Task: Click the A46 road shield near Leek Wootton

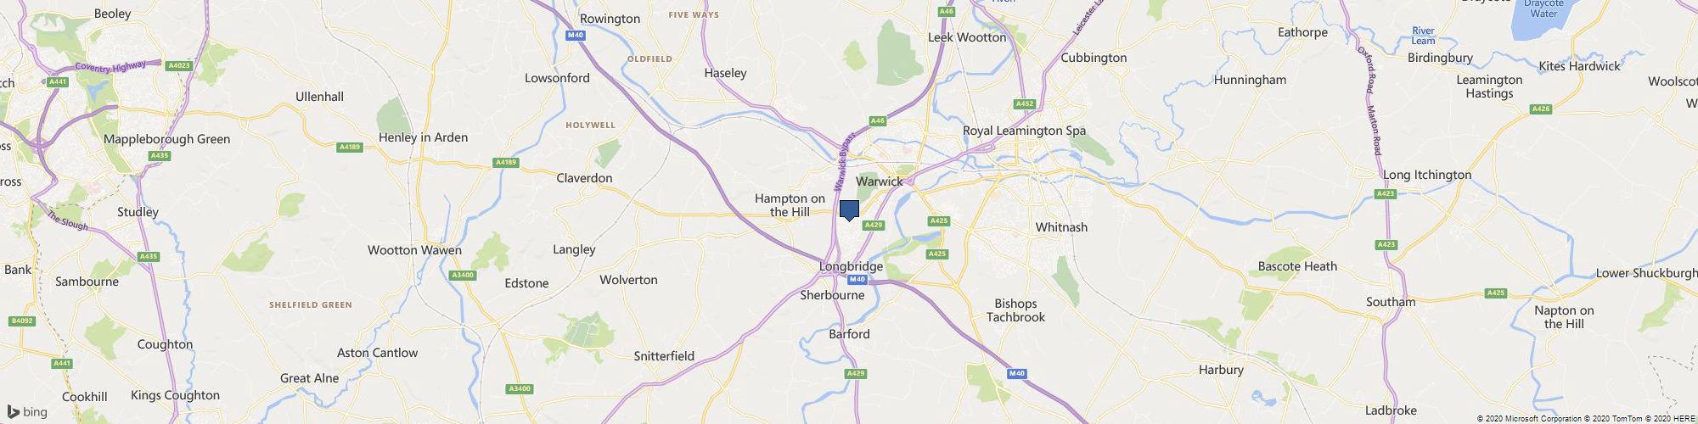Action: [x=947, y=12]
